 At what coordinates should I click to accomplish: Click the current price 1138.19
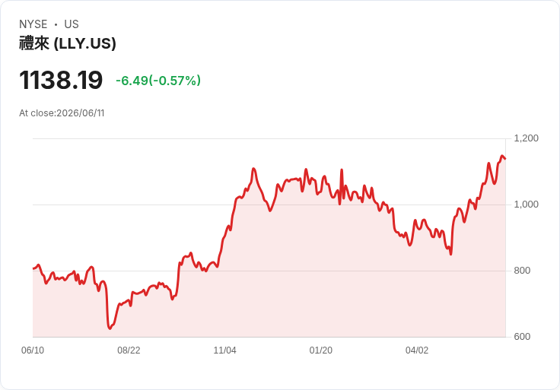pos(61,80)
